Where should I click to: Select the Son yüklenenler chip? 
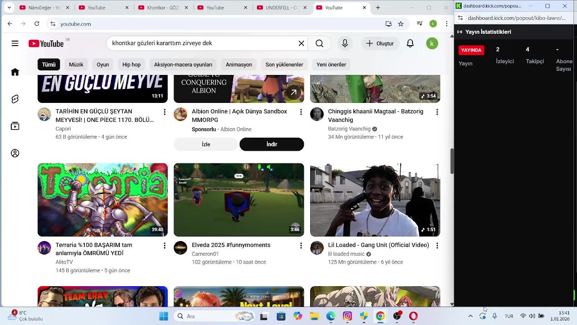284,65
